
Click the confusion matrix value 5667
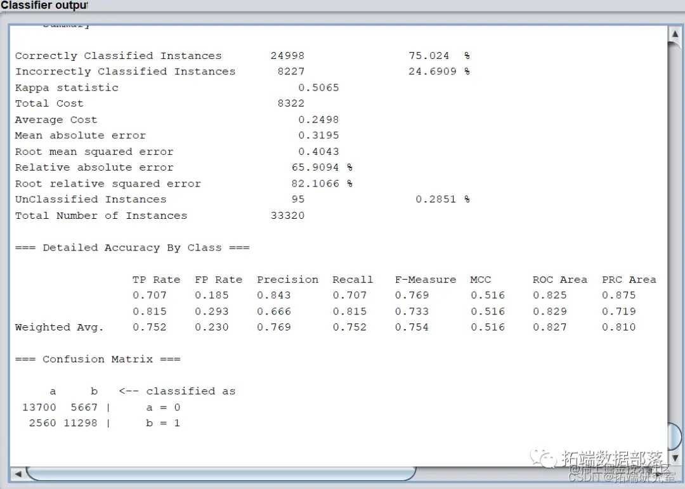(84, 407)
